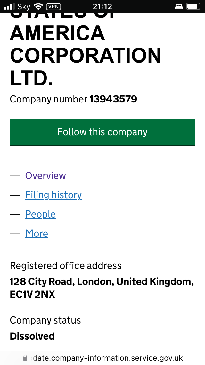
Task: Click the AMERICA CORPORATION LTD. heading
Action: click(86, 55)
